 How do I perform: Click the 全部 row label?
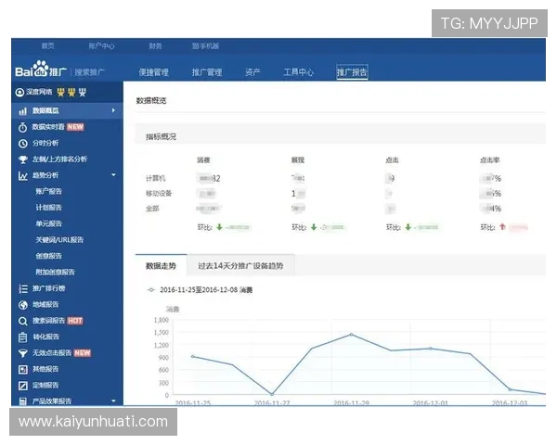(x=152, y=209)
